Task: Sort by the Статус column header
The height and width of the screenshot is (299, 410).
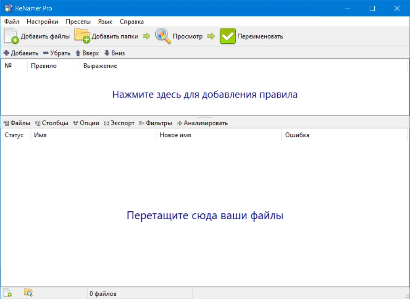Action: [16, 135]
